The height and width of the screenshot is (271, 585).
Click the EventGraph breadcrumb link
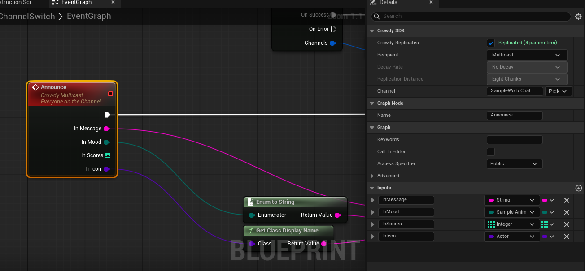point(89,16)
